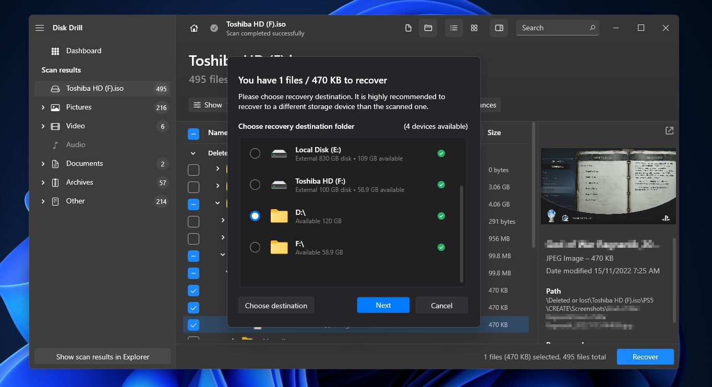The image size is (712, 387).
Task: Check the 0 bytes row checkbox
Action: 194,170
